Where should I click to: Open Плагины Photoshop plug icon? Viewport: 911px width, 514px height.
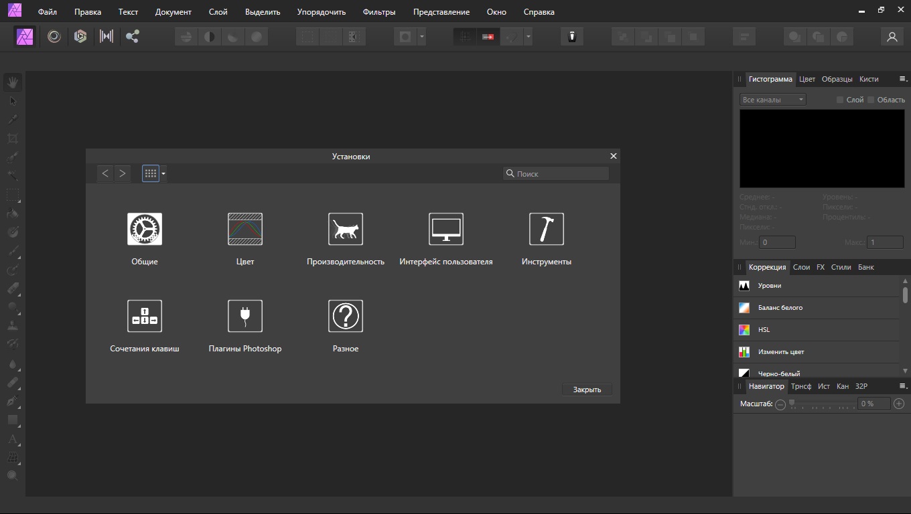click(245, 316)
